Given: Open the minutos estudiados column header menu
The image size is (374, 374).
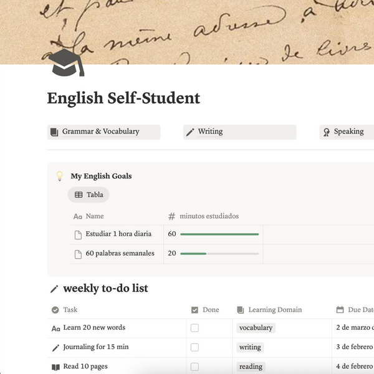Looking at the screenshot, I should click(x=203, y=216).
